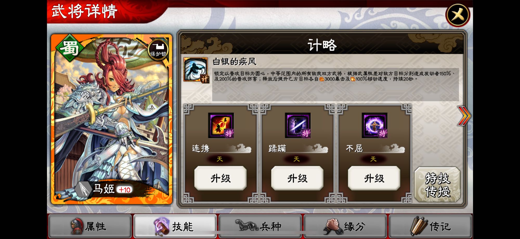Open the 特技传授 skill transfer button
520x239 pixels.
click(x=437, y=185)
